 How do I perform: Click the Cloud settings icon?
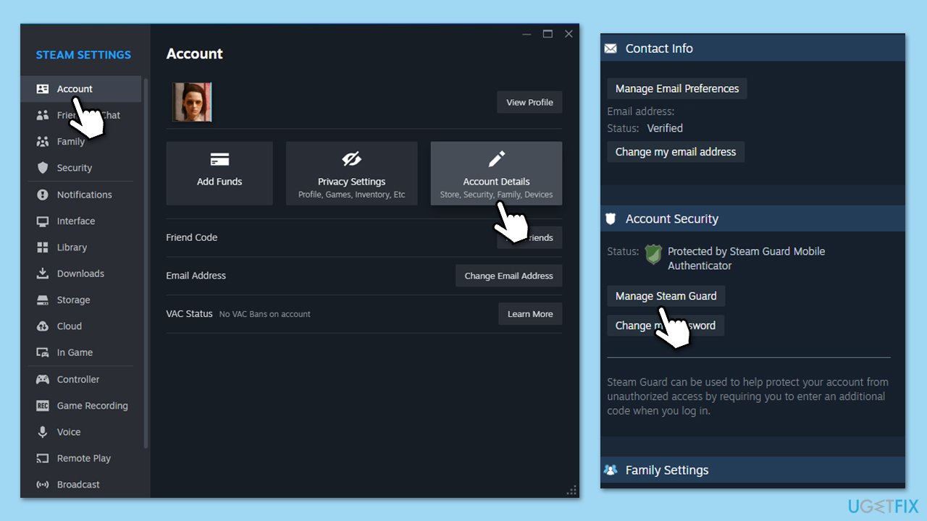coord(43,326)
